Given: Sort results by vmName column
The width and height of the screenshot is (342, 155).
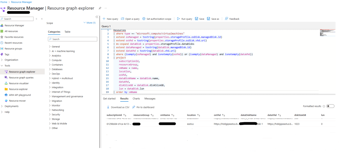Looking at the screenshot, I should 166,115.
